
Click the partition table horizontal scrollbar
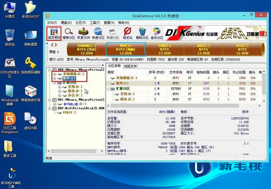coord(174,106)
